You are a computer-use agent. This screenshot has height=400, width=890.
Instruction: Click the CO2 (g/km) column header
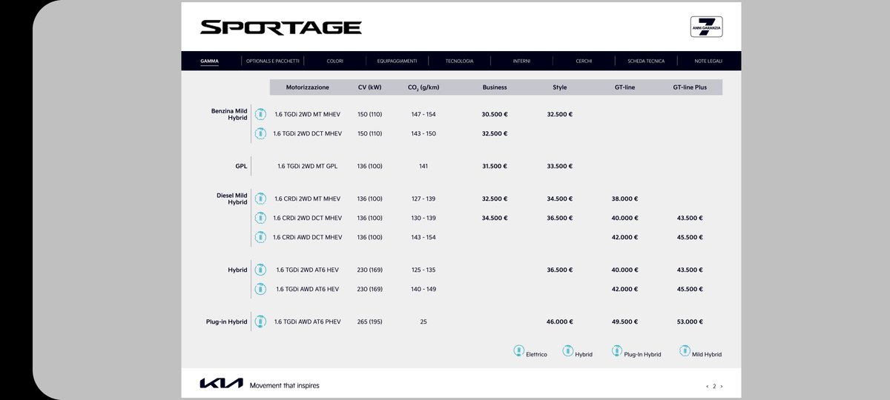[x=423, y=87]
